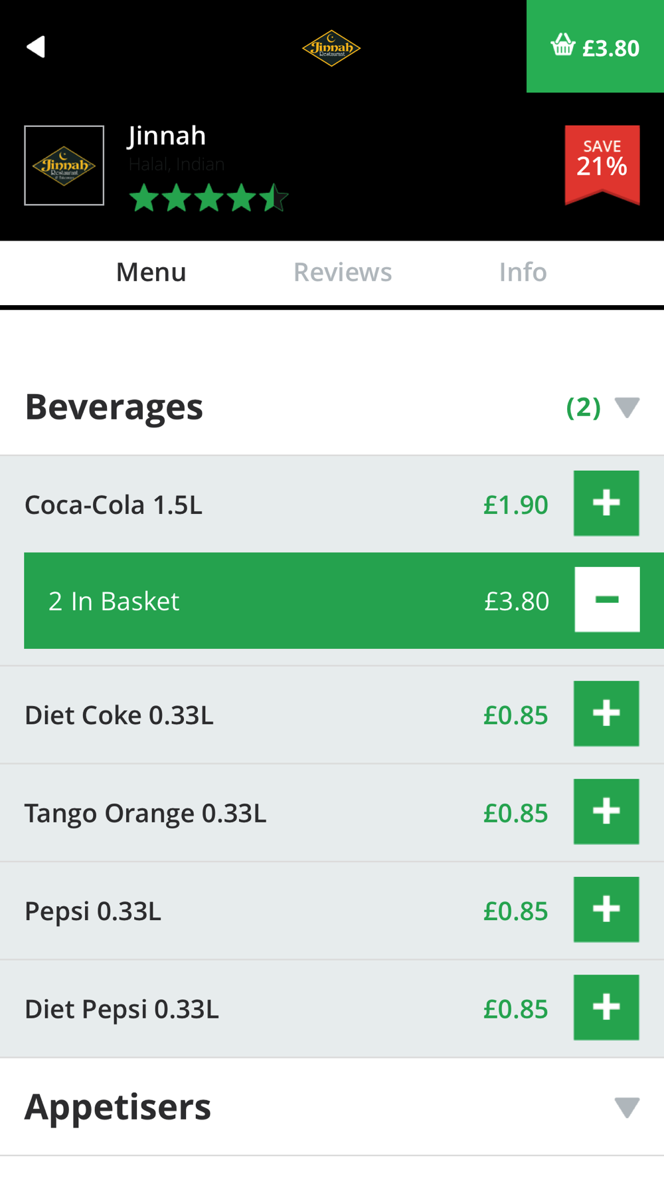
Task: Tap the back arrow icon
Action: click(x=36, y=47)
